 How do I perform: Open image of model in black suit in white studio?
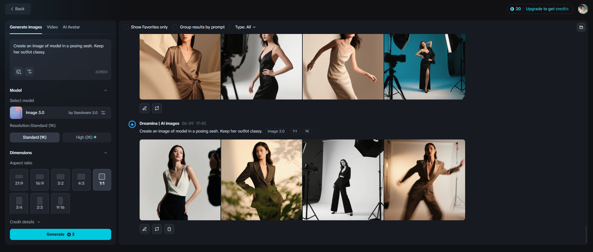point(343,180)
